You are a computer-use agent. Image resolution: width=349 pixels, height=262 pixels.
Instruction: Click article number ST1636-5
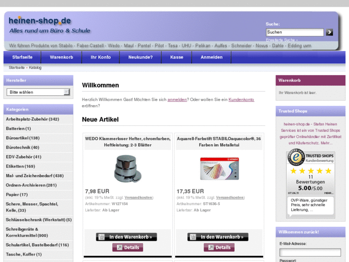point(211,204)
